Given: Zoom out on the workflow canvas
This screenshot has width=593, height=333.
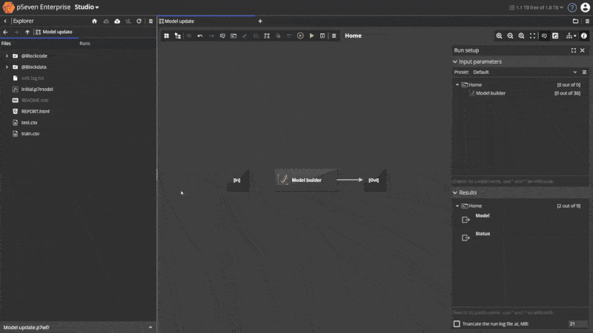Looking at the screenshot, I should point(510,36).
